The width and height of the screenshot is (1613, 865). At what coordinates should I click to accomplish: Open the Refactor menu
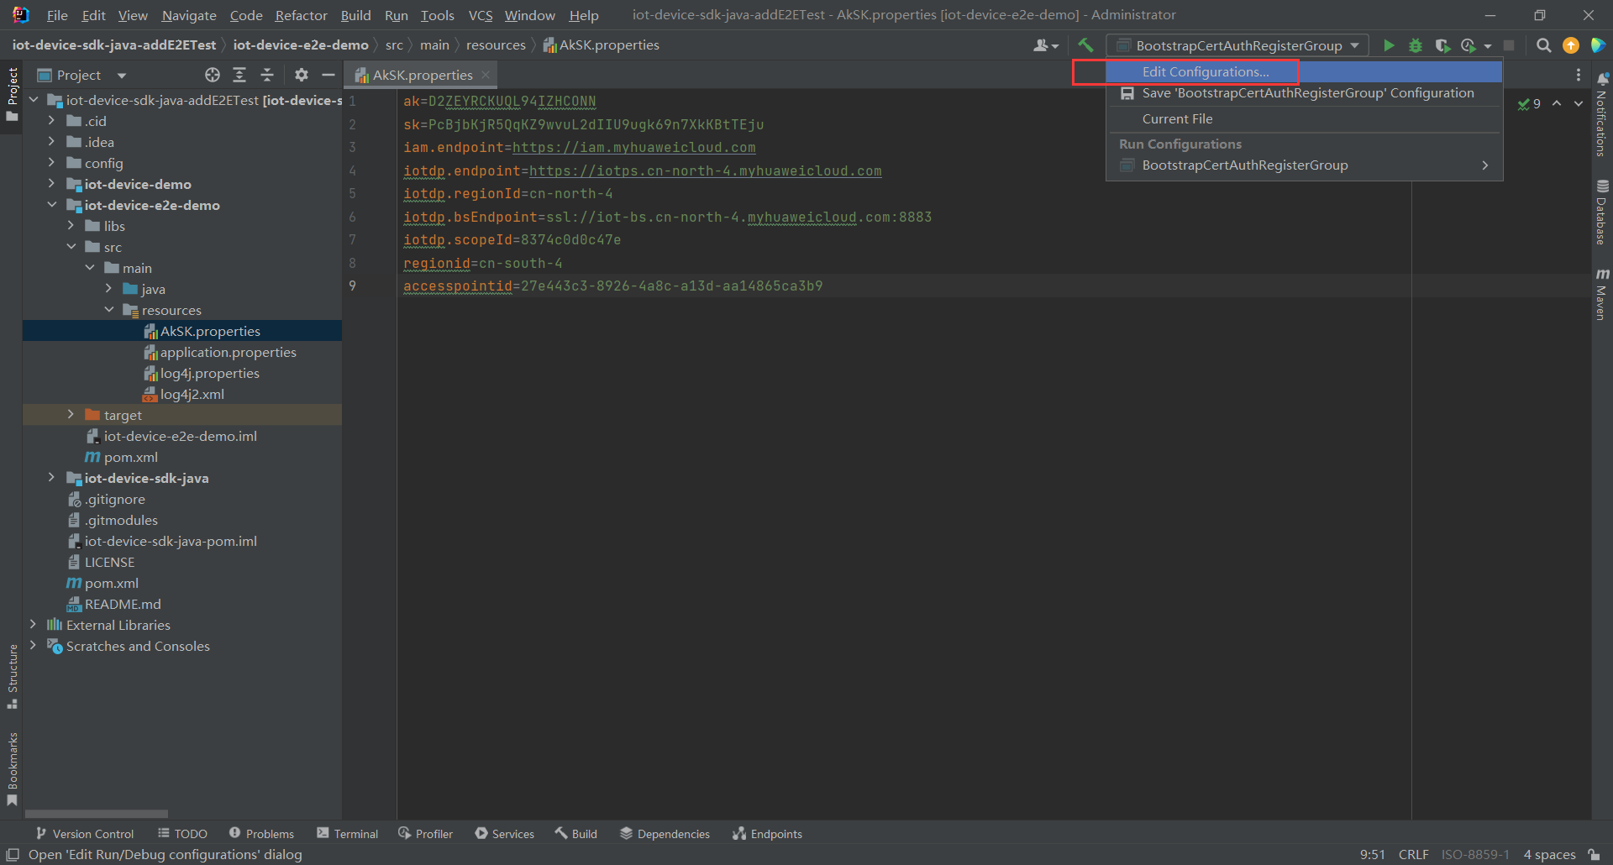301,15
